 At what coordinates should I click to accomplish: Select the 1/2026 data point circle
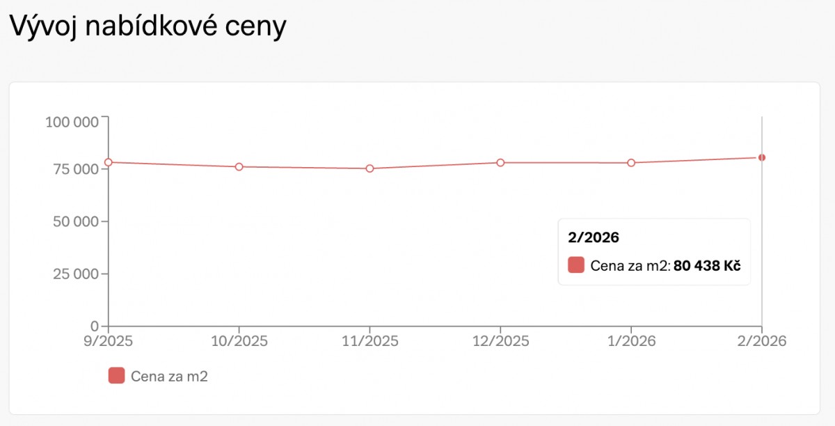631,163
